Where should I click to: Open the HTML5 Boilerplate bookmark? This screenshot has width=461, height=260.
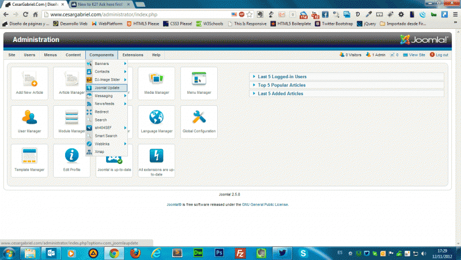point(290,24)
